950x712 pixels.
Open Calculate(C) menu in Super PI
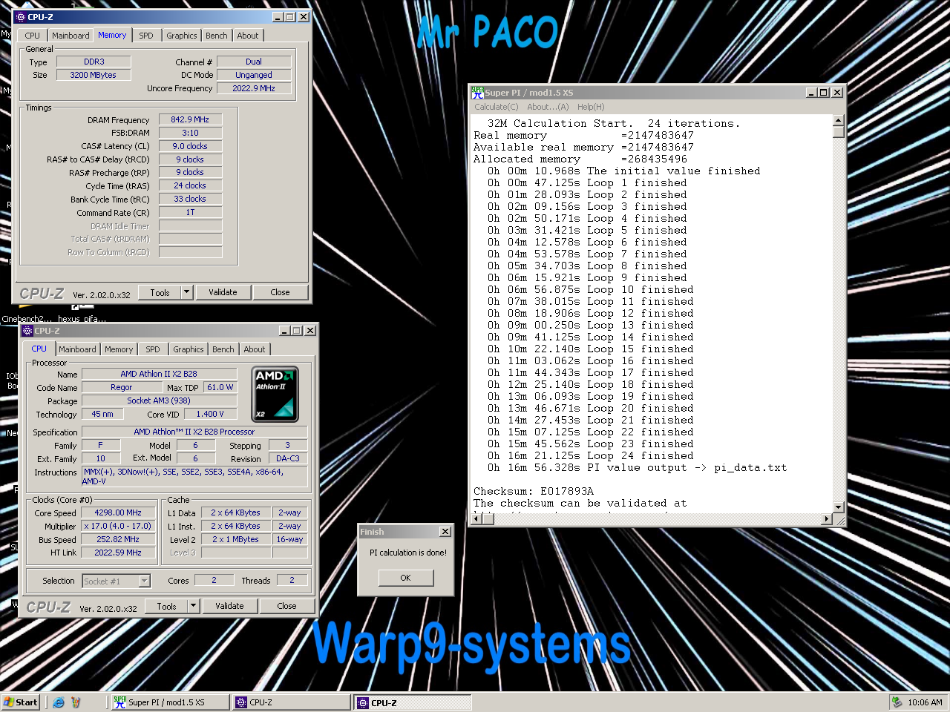coord(497,107)
